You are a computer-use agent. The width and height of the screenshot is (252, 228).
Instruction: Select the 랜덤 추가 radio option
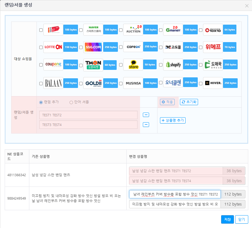41,102
